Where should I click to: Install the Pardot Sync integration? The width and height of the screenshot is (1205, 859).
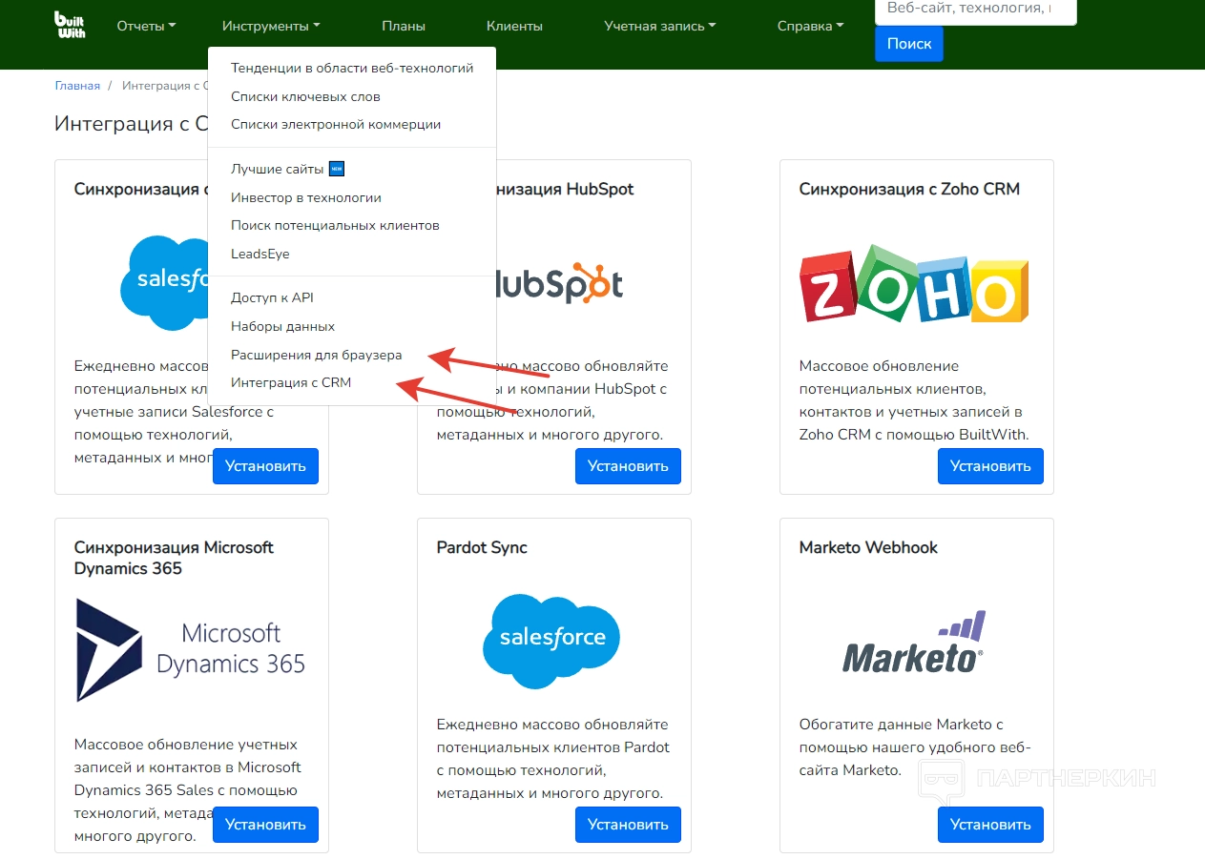[628, 825]
